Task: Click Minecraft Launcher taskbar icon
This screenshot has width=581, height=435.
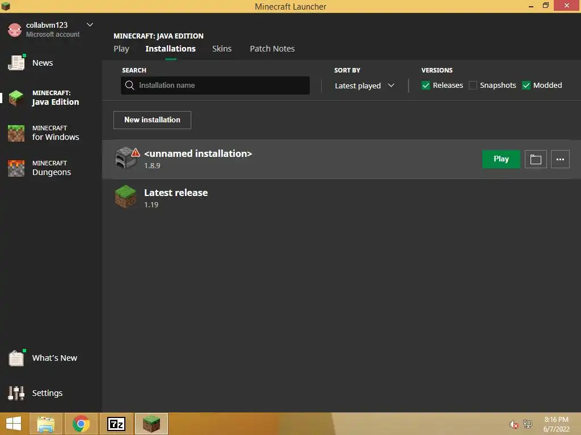Action: point(151,424)
